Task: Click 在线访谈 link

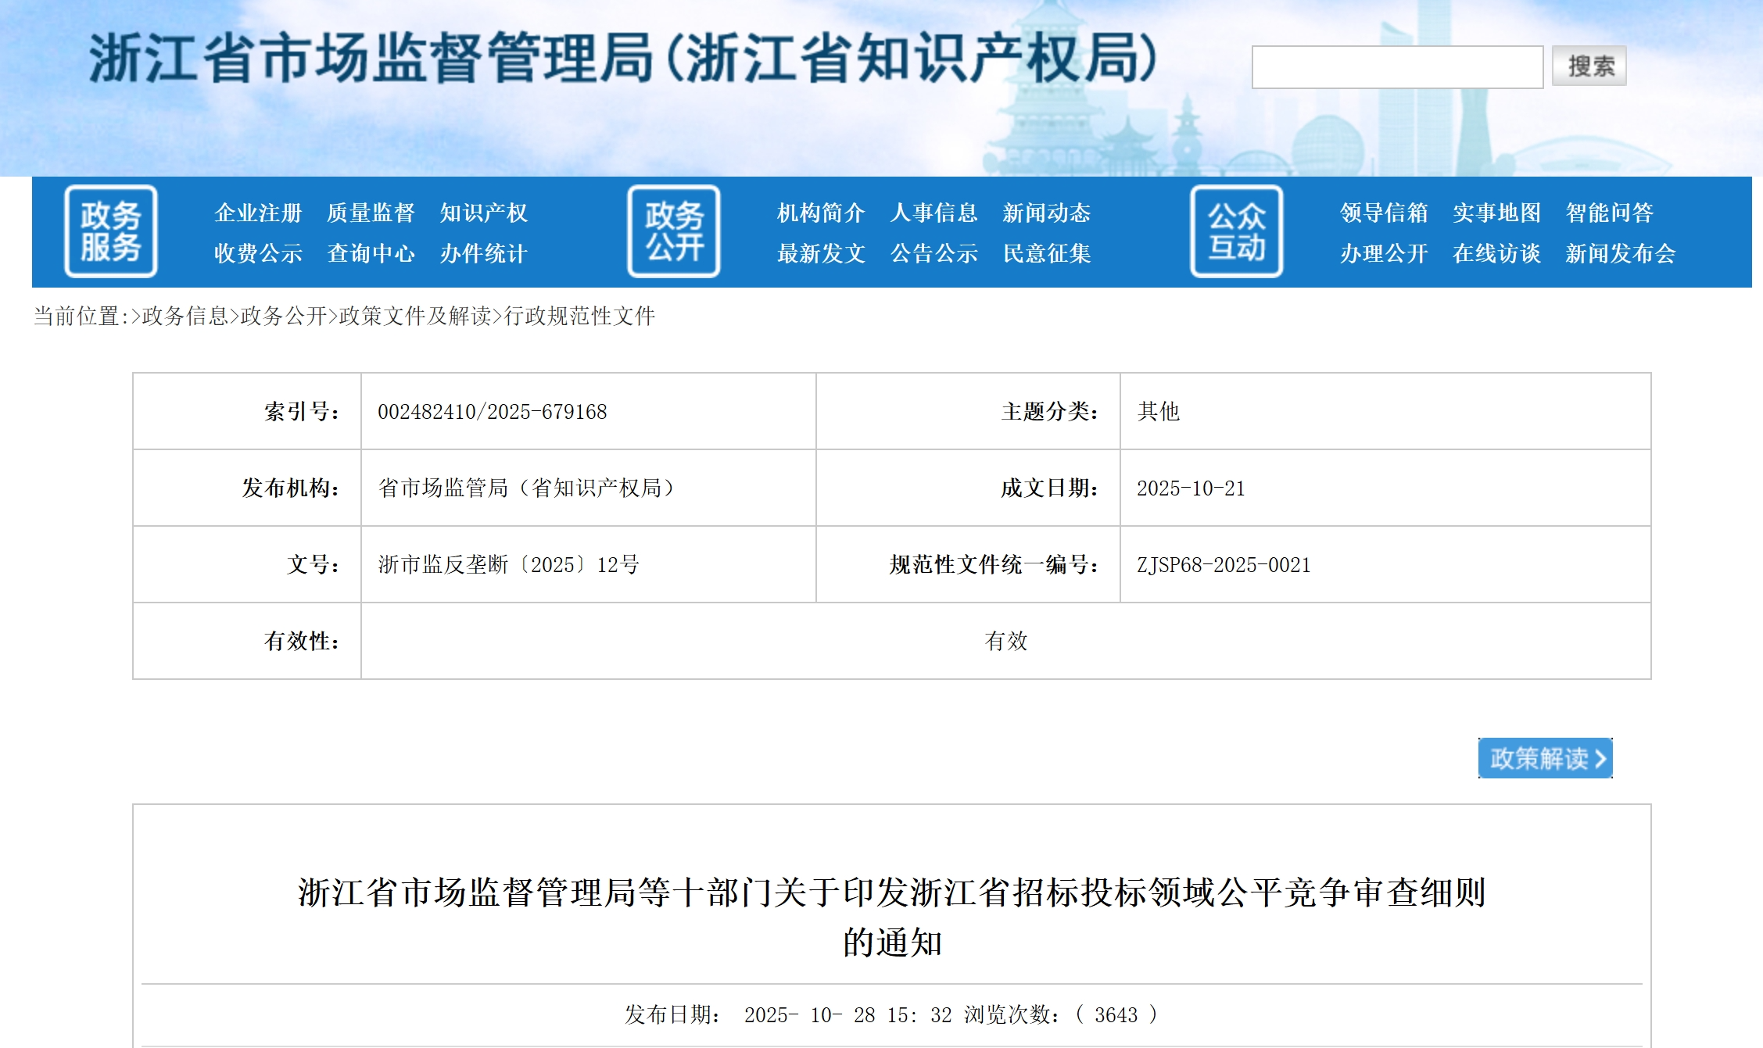Action: (x=1496, y=253)
